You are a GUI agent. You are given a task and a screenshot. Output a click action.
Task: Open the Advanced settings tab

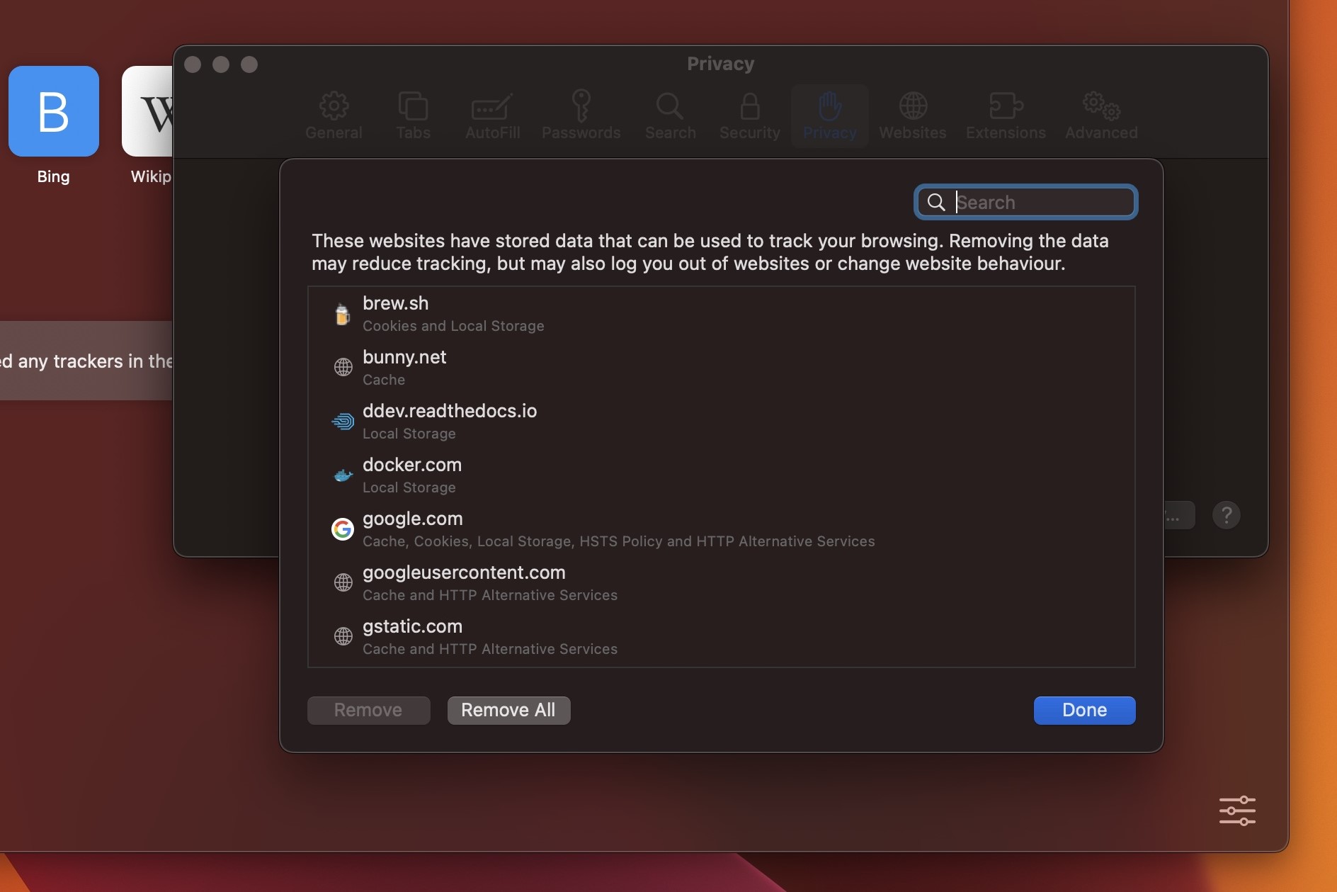[x=1100, y=115]
